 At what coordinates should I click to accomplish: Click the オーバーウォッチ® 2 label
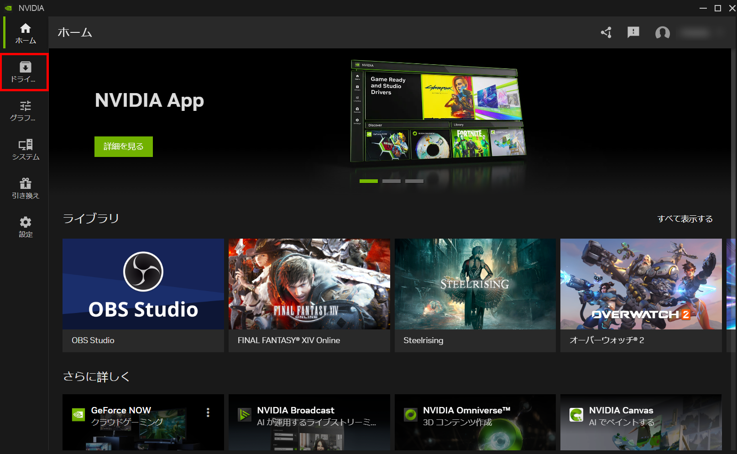(x=607, y=340)
